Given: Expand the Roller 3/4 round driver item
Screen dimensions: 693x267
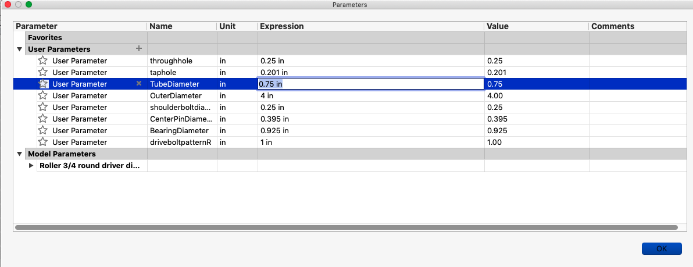Looking at the screenshot, I should click(x=31, y=166).
